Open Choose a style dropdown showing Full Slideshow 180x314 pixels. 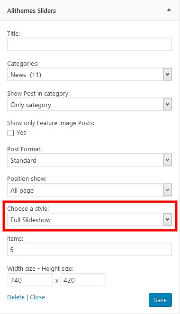coord(90,219)
